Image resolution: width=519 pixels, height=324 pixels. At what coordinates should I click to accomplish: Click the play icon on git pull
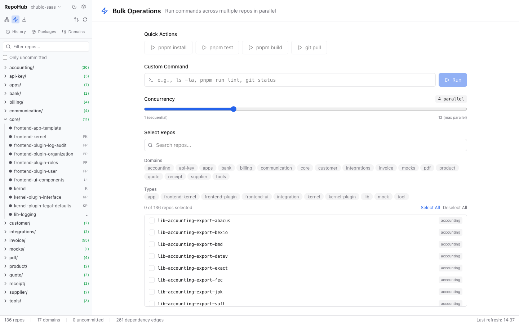pyautogui.click(x=300, y=48)
